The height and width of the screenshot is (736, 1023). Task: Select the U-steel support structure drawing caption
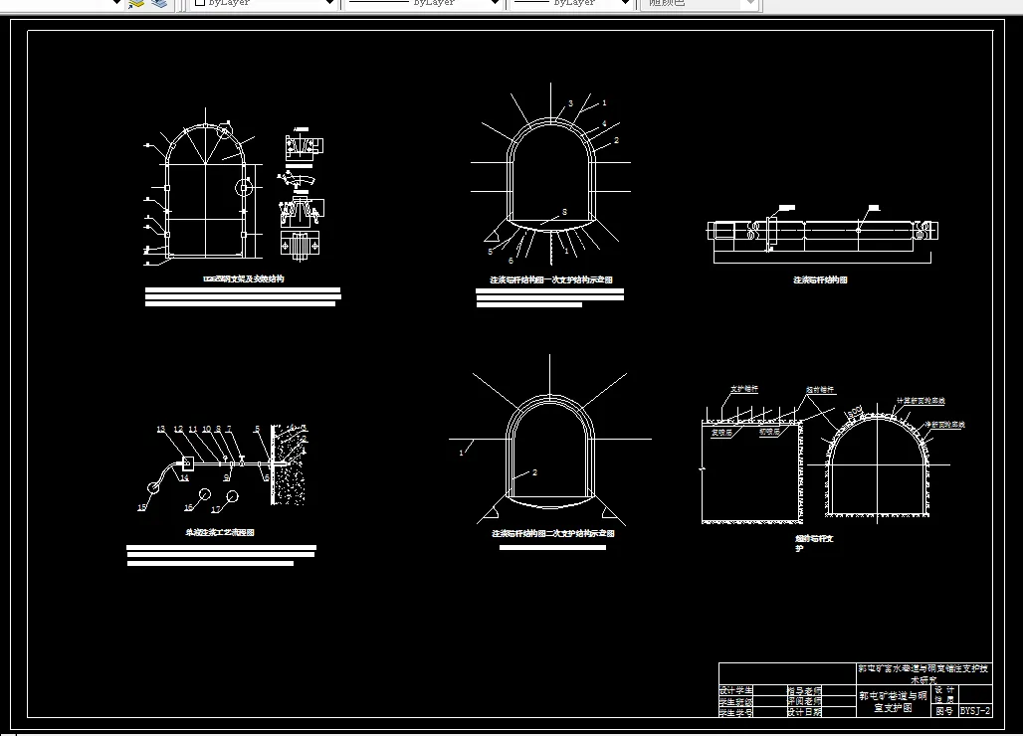(x=244, y=278)
